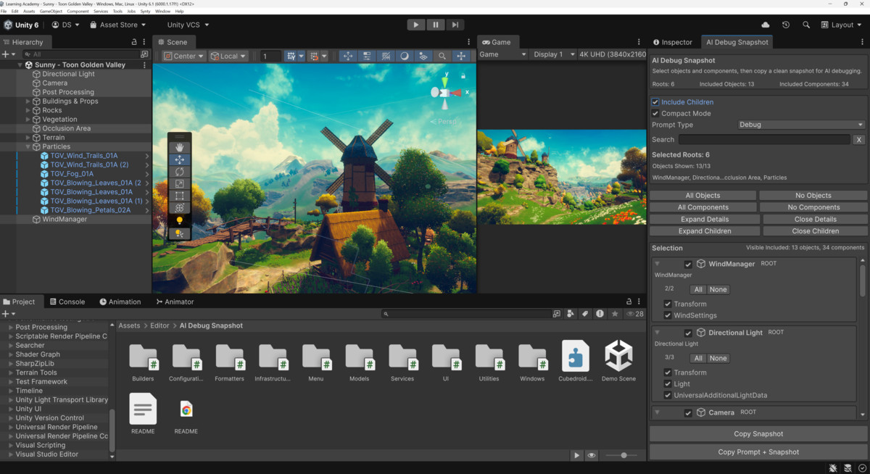This screenshot has height=474, width=870.
Task: Click the AI Debug Snapshot Search field
Action: coord(764,139)
